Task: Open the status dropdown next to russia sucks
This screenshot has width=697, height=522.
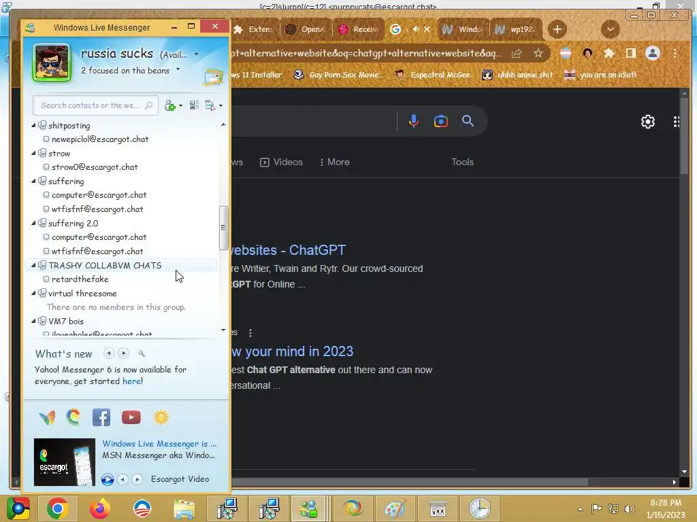Action: click(197, 54)
